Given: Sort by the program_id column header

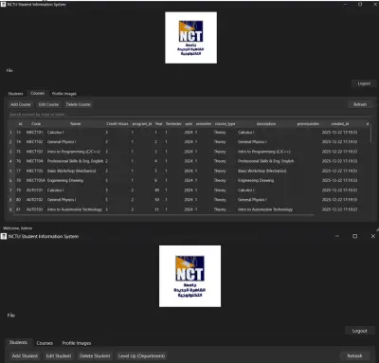Looking at the screenshot, I should [142, 124].
